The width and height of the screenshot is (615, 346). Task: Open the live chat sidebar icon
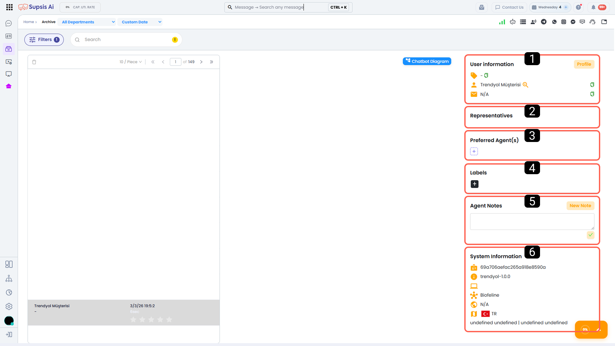(9, 23)
